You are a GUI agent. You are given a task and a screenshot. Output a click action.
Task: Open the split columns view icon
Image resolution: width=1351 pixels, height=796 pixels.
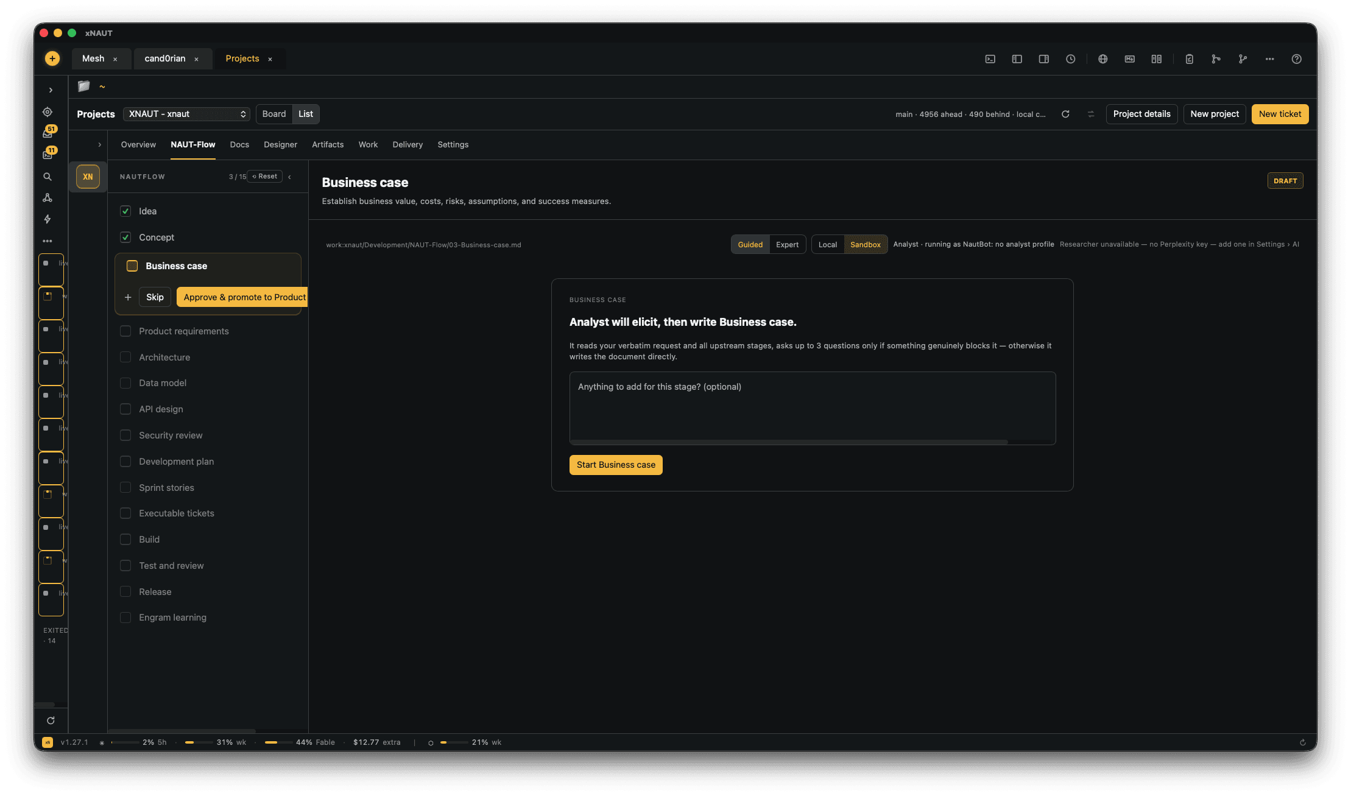pyautogui.click(x=1156, y=59)
